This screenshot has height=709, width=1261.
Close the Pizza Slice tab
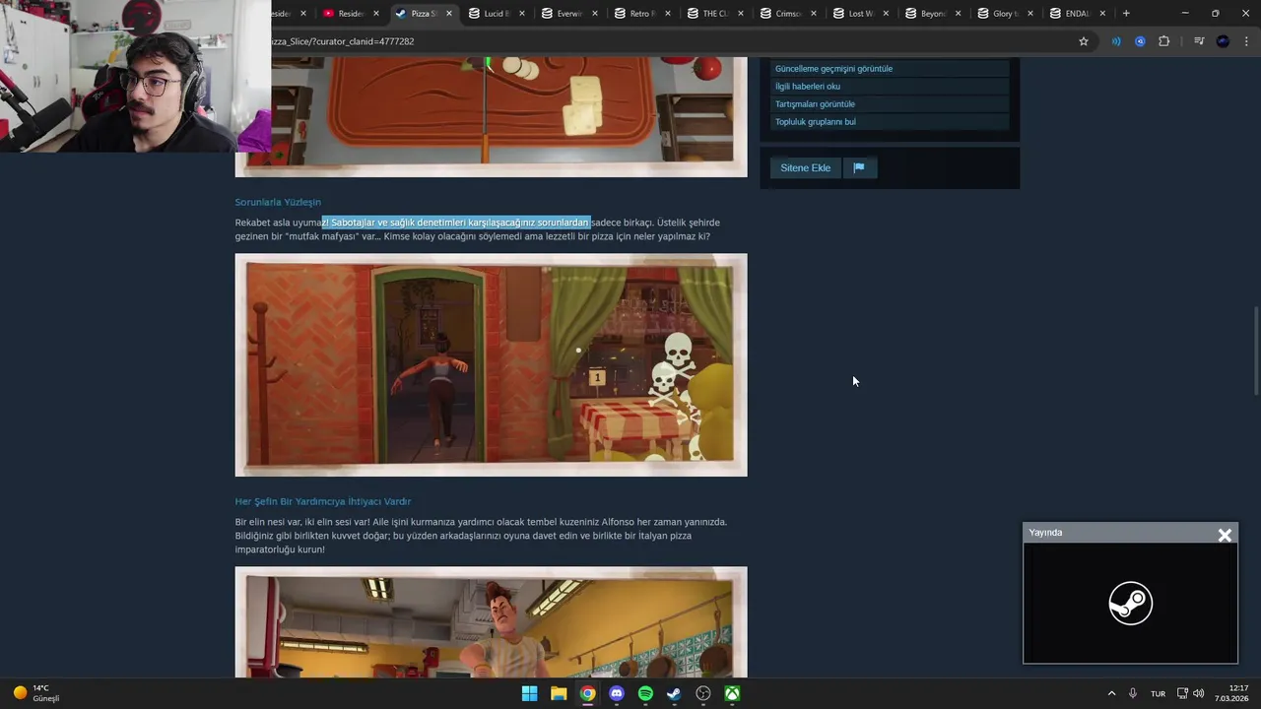449,14
